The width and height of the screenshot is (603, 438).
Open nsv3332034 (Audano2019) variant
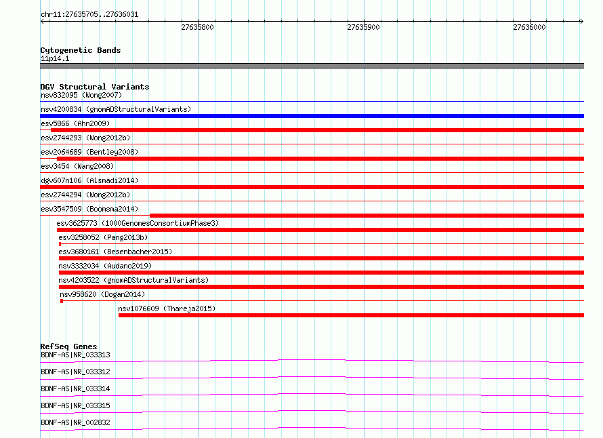[105, 266]
